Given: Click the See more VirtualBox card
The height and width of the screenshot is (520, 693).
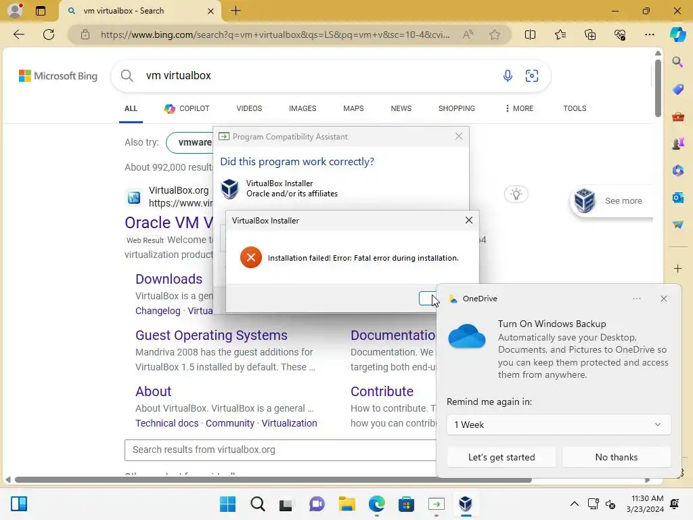Looking at the screenshot, I should (x=611, y=200).
